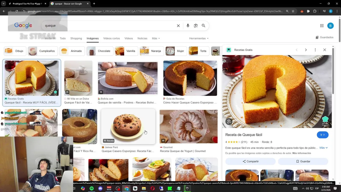Open Guardados saved items

324,37
